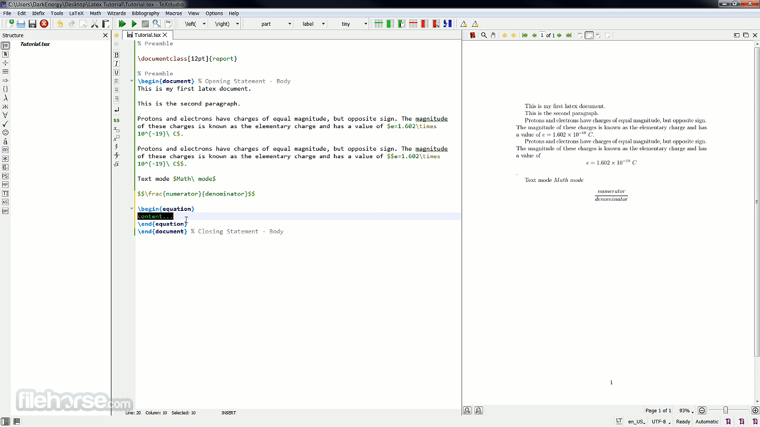Toggle LT language tool status indicator
This screenshot has height=427, width=760.
619,421
